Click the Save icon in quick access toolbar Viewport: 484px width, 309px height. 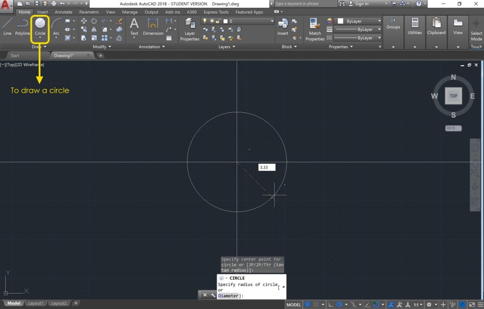point(37,3)
